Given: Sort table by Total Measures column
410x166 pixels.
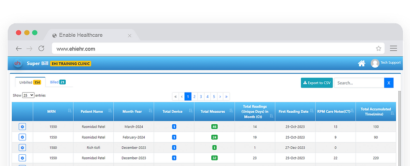Looking at the screenshot, I should (x=214, y=111).
